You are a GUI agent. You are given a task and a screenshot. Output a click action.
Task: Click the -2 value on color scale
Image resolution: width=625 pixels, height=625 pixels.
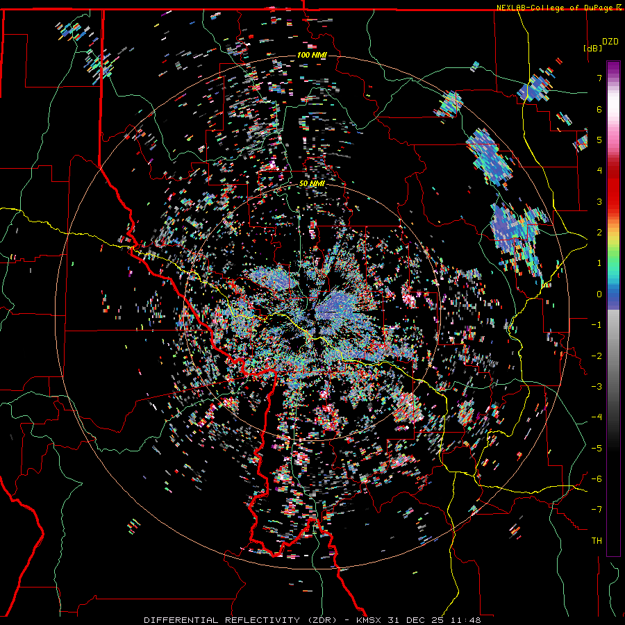click(x=597, y=356)
